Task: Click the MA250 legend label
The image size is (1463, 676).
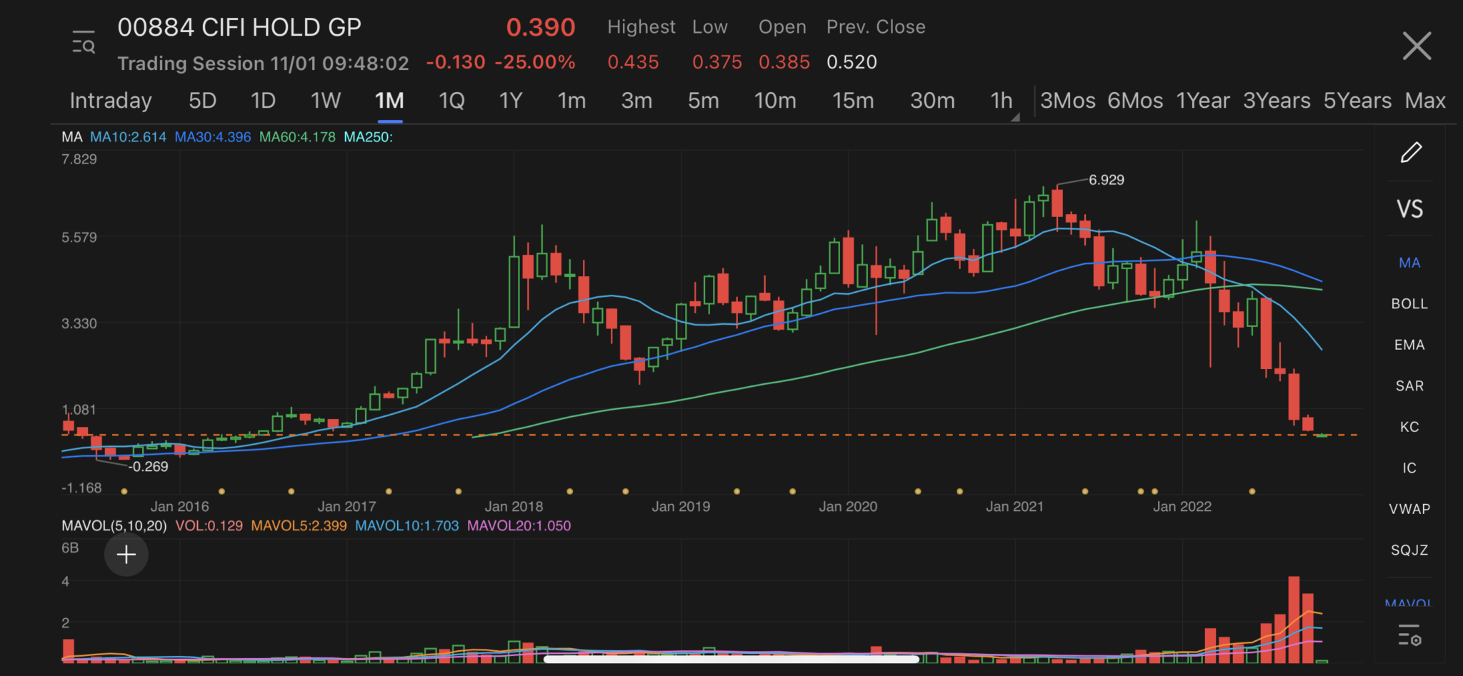Action: tap(368, 137)
